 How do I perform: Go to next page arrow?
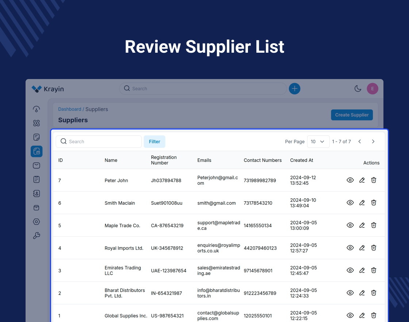tap(373, 141)
